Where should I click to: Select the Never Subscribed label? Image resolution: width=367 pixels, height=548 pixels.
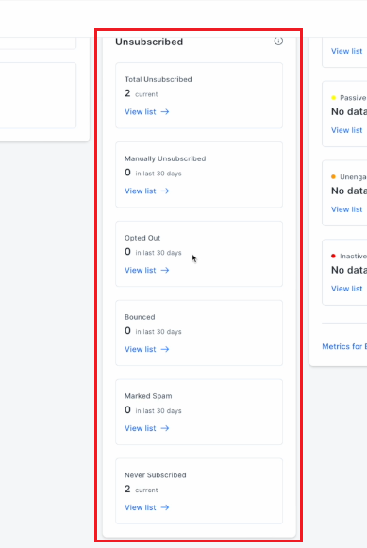coord(156,475)
